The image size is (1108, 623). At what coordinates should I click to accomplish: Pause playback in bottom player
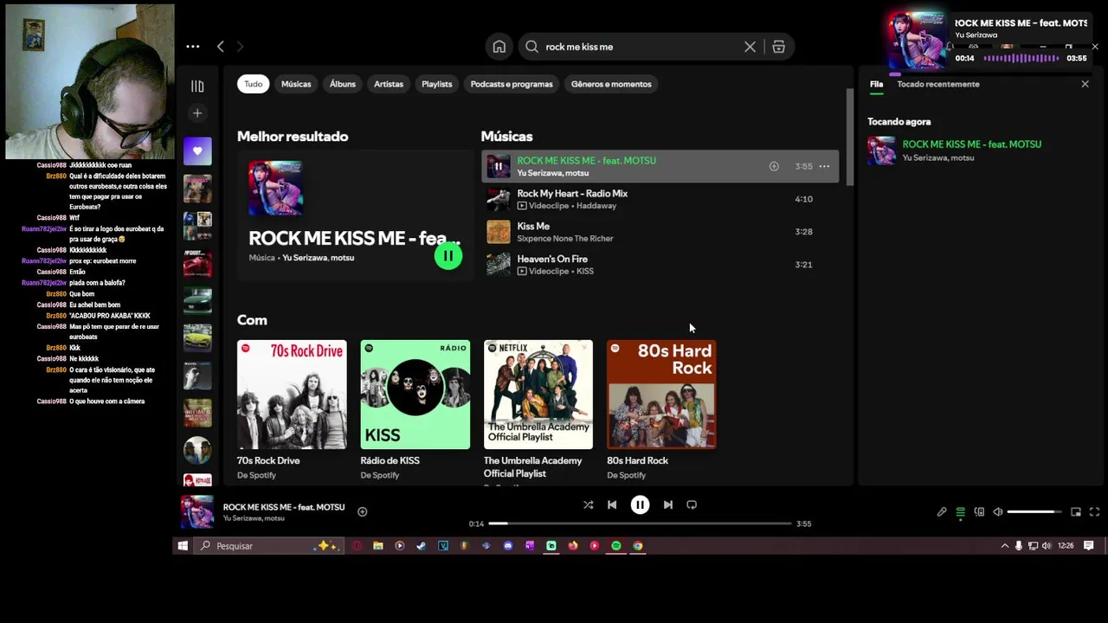[x=640, y=504]
